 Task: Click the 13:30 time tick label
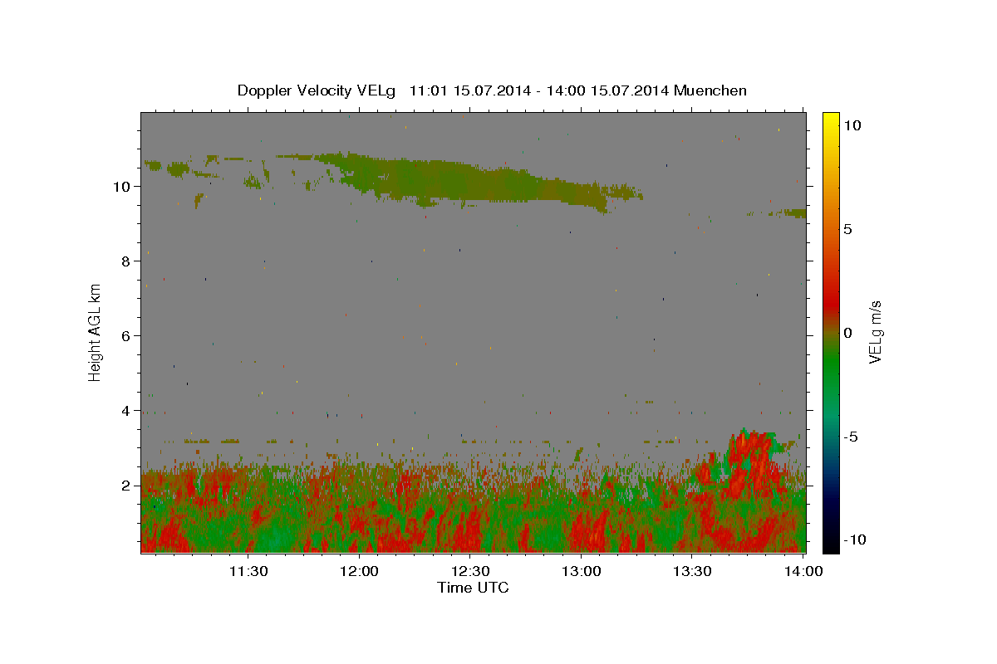click(692, 571)
